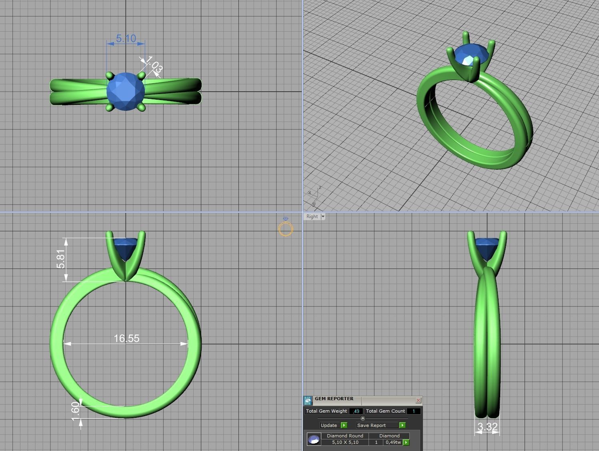Screen dimensions: 599x451
Task: Click the Update button label
Action: (329, 425)
